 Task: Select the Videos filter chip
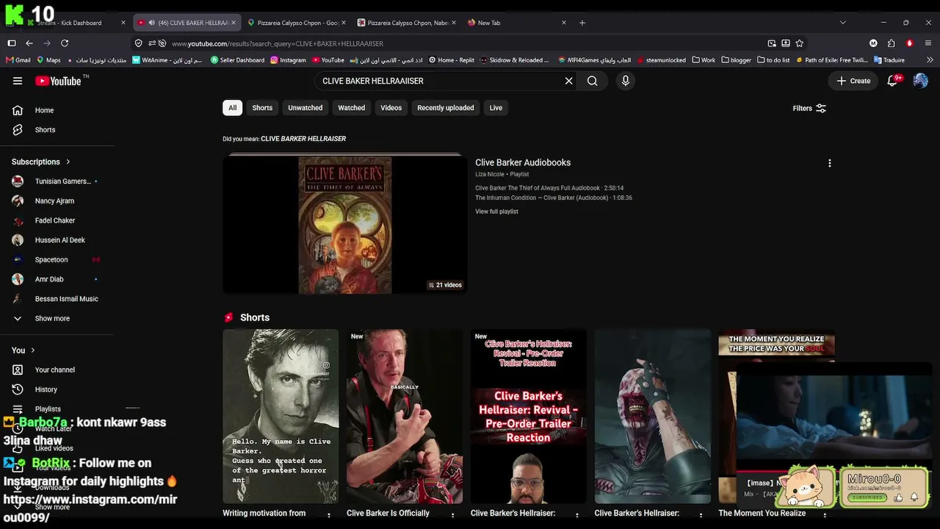point(391,108)
